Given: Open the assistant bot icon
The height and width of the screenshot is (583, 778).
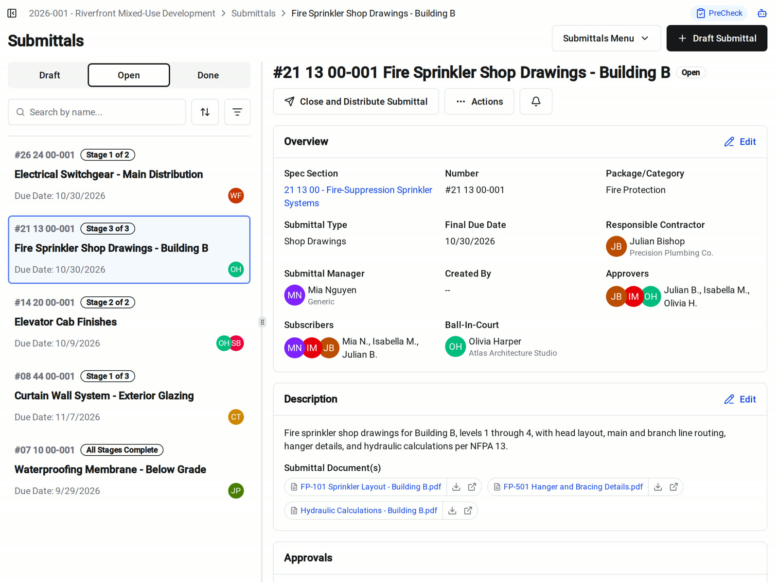Looking at the screenshot, I should click(762, 13).
